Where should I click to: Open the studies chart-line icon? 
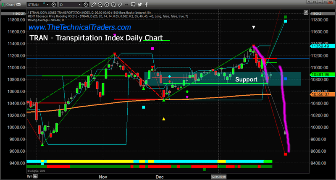(x=100, y=4)
